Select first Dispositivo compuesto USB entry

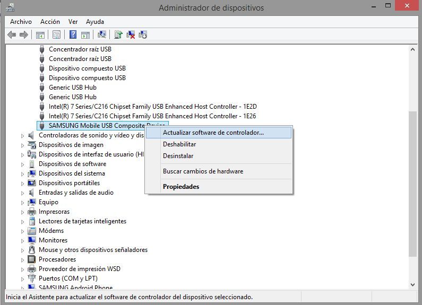(x=87, y=68)
